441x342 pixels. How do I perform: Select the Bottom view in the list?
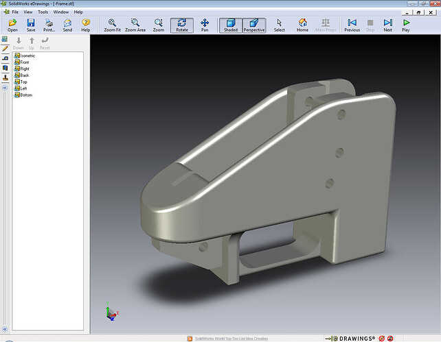[x=26, y=95]
